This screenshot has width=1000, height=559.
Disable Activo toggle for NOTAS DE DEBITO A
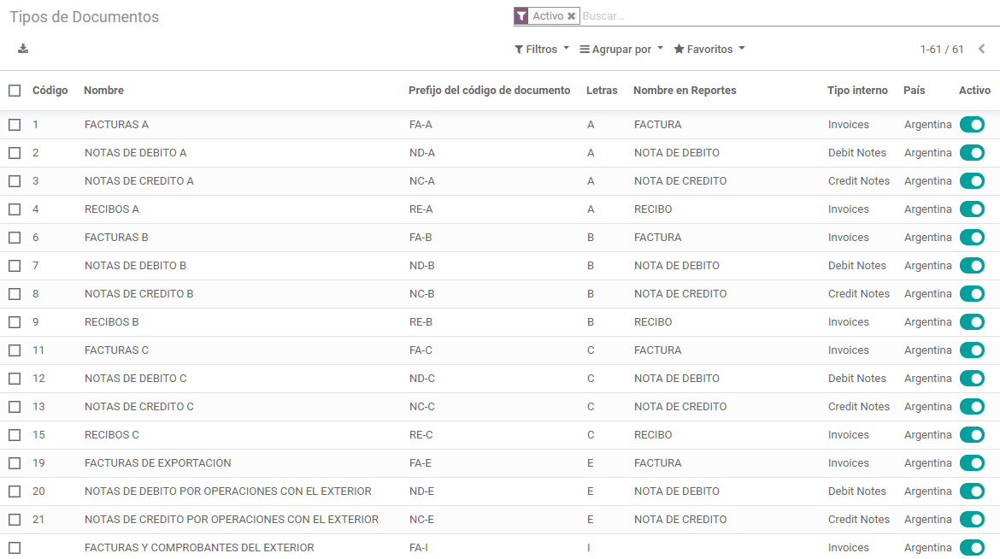tap(972, 153)
